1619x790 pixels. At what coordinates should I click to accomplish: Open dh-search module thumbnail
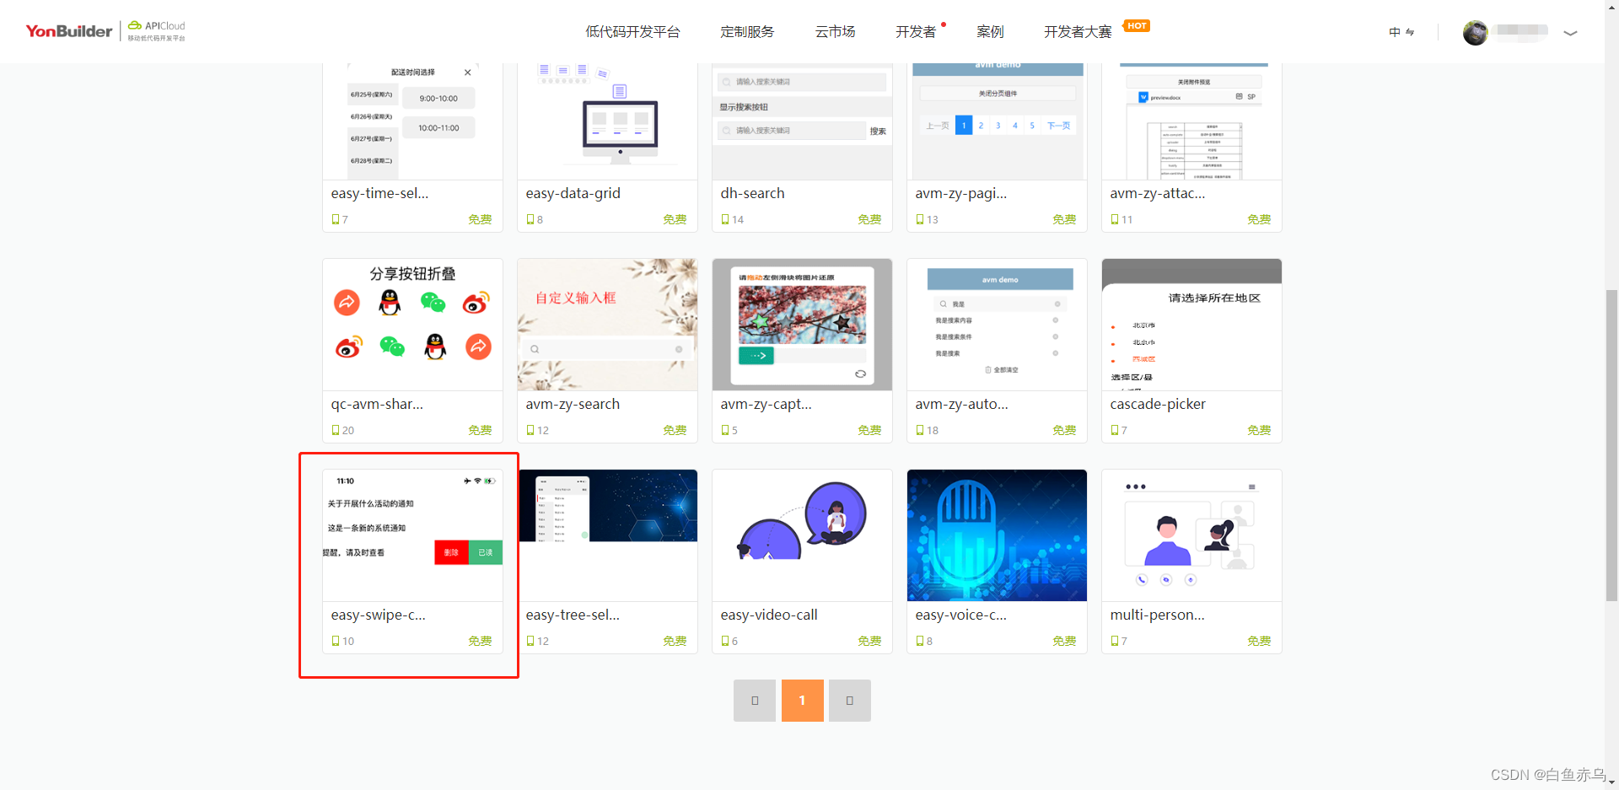pyautogui.click(x=802, y=121)
